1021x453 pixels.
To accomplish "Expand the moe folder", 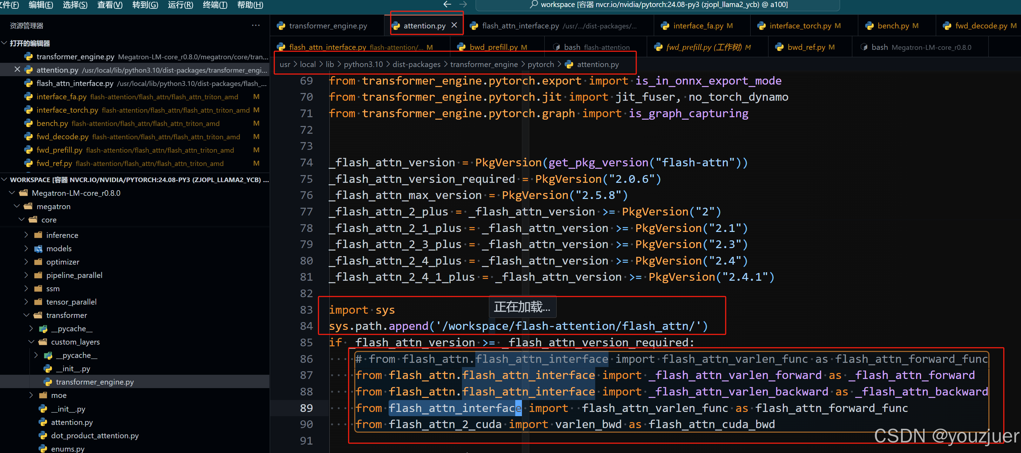I will (31, 395).
